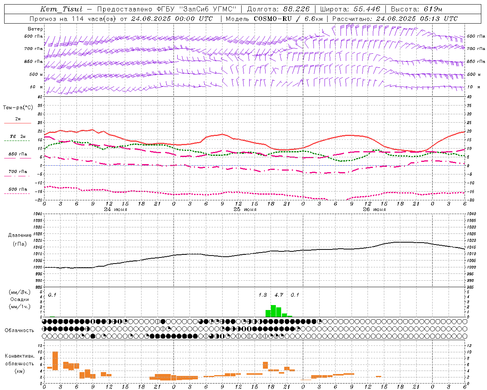This screenshot has width=487, height=390.
Task: Select the Td 2м dew point legend label
Action: coord(18,136)
